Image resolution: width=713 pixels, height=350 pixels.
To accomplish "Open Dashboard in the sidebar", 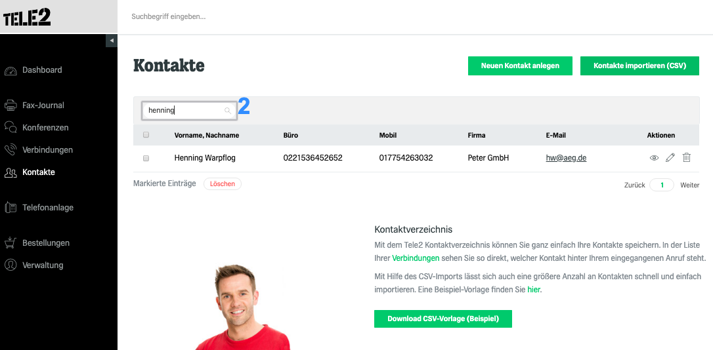I will pos(42,70).
